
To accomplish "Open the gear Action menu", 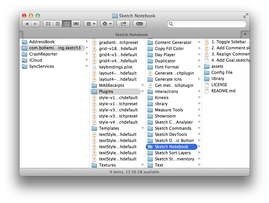I will pyautogui.click(x=107, y=24).
